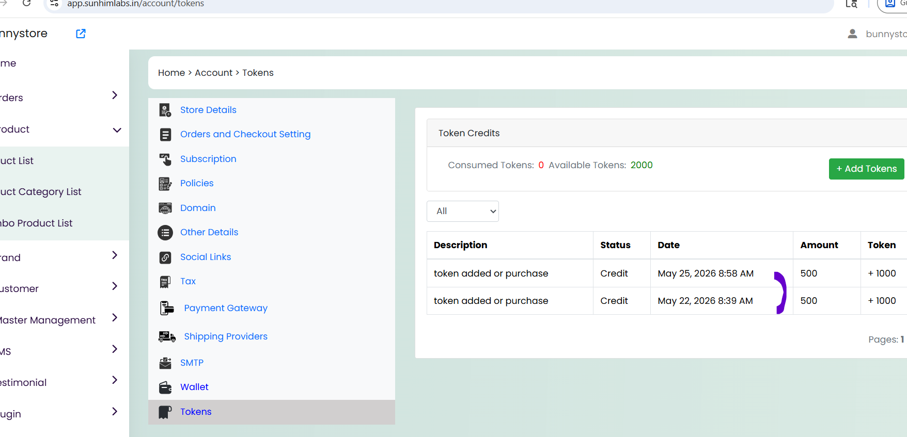Click the Domain globe icon
Image resolution: width=907 pixels, height=437 pixels.
(165, 208)
